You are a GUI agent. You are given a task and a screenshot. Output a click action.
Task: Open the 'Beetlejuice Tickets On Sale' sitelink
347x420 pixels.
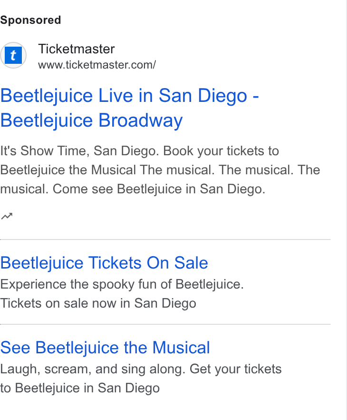(104, 263)
